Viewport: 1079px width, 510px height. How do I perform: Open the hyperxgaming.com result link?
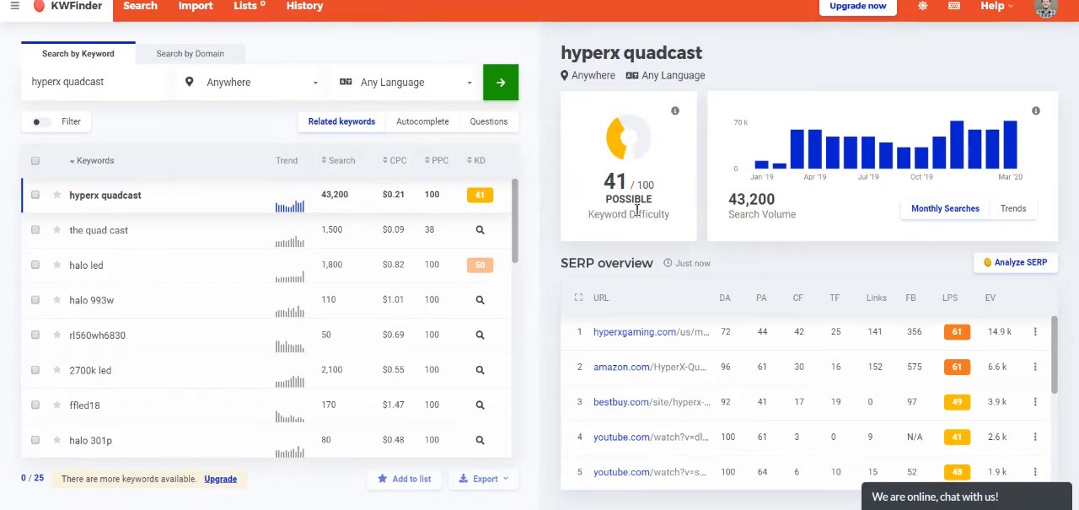[x=651, y=332]
